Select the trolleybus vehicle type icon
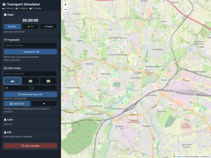 [30, 81]
